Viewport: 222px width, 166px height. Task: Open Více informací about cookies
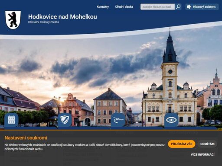(202, 154)
